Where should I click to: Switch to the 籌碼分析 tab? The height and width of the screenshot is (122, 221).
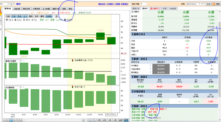tap(136, 9)
